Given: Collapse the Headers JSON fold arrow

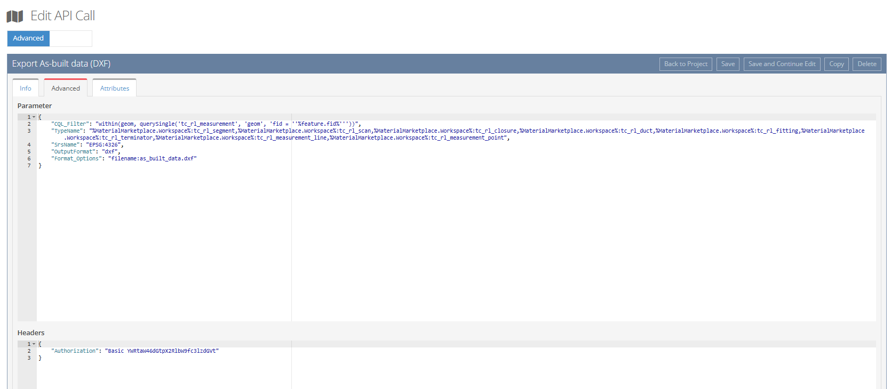Looking at the screenshot, I should pyautogui.click(x=34, y=344).
